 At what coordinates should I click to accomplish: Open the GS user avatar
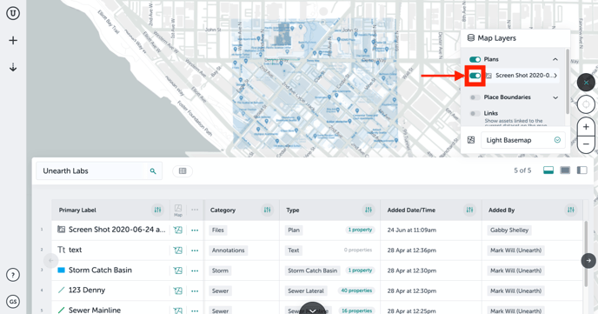[x=13, y=302]
